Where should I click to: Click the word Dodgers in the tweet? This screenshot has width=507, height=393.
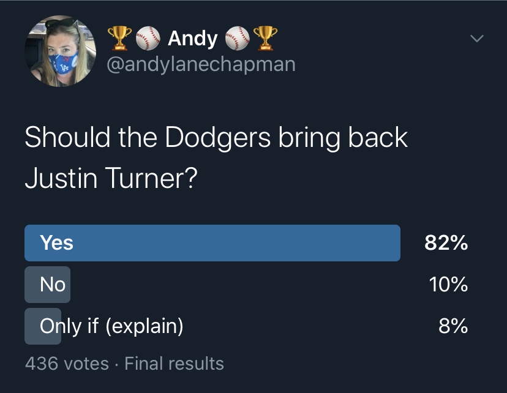pos(217,138)
